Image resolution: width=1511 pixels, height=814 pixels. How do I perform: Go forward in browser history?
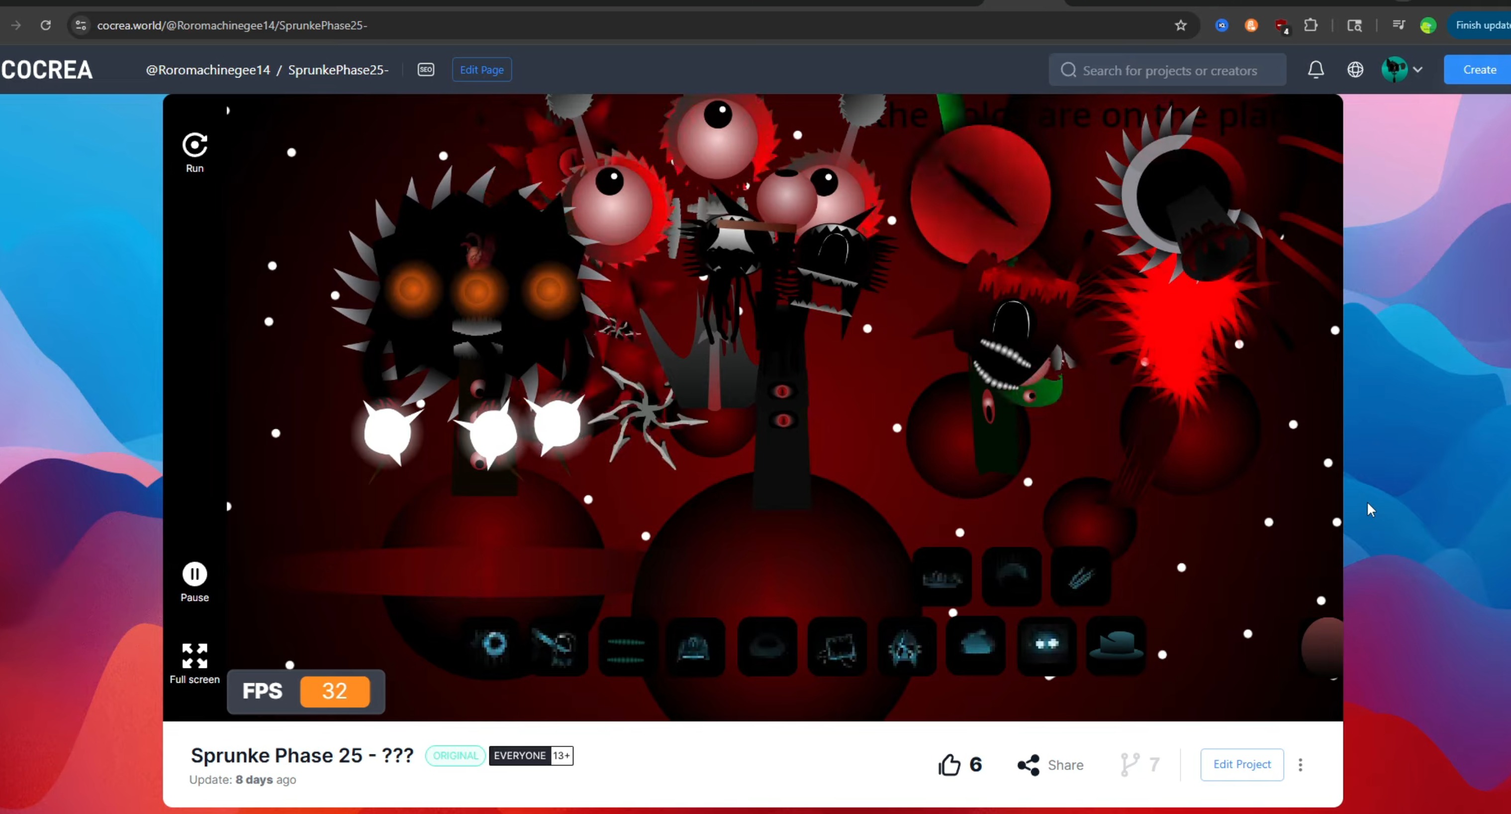[x=16, y=25]
